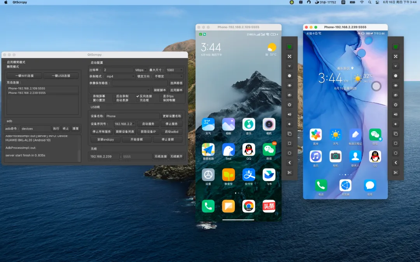Open Alipay app on the 192.168.2.109 phone
The image size is (420, 262).
pyautogui.click(x=248, y=175)
